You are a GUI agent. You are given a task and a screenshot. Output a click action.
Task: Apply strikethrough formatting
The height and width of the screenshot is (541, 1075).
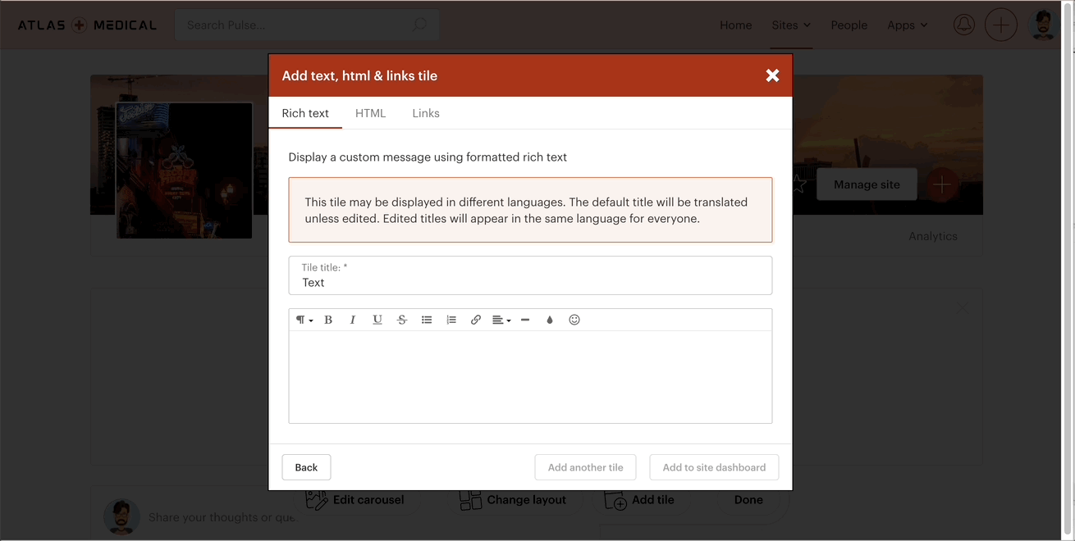pos(402,320)
